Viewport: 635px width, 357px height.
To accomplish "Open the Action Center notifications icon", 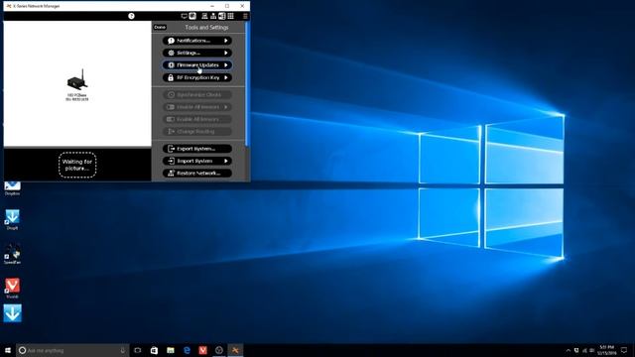I will tap(624, 350).
